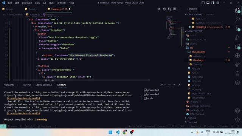Split the editor to the right
This screenshot has width=242, height=136.
(x=174, y=9)
